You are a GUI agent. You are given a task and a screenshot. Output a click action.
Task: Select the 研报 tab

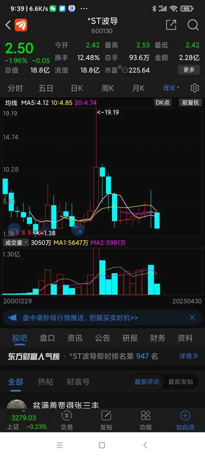[130, 338]
